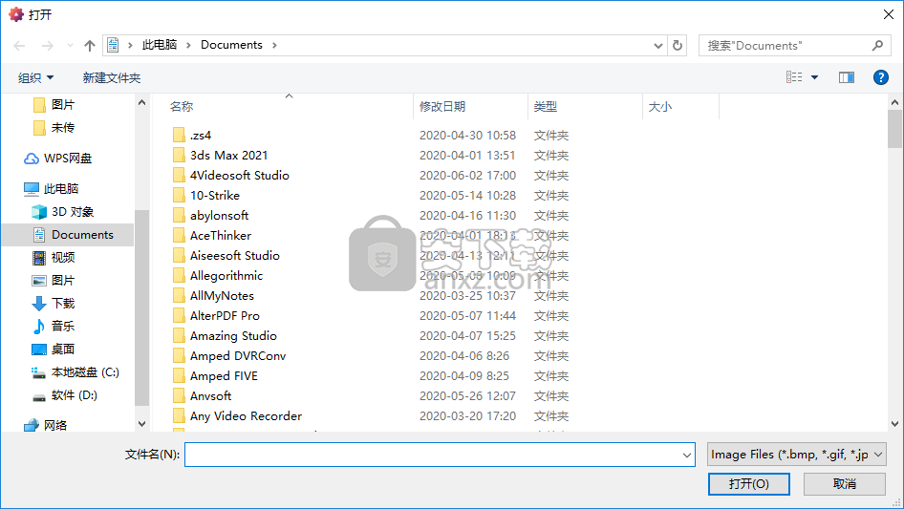Image resolution: width=904 pixels, height=509 pixels.
Task: Select the abylonsoft folder
Action: [x=210, y=216]
